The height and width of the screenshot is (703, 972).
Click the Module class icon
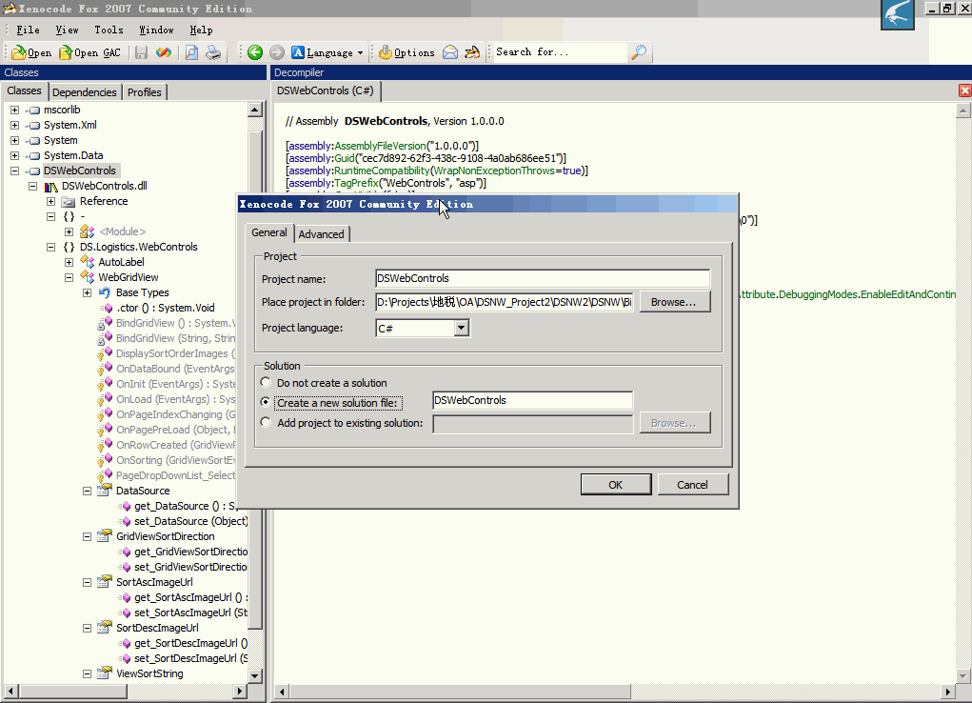pos(88,231)
